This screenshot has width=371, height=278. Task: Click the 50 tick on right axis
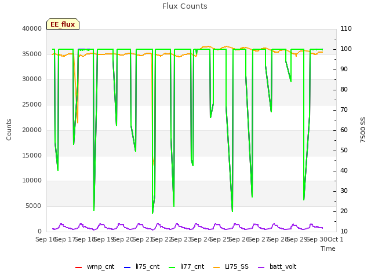[344, 151]
